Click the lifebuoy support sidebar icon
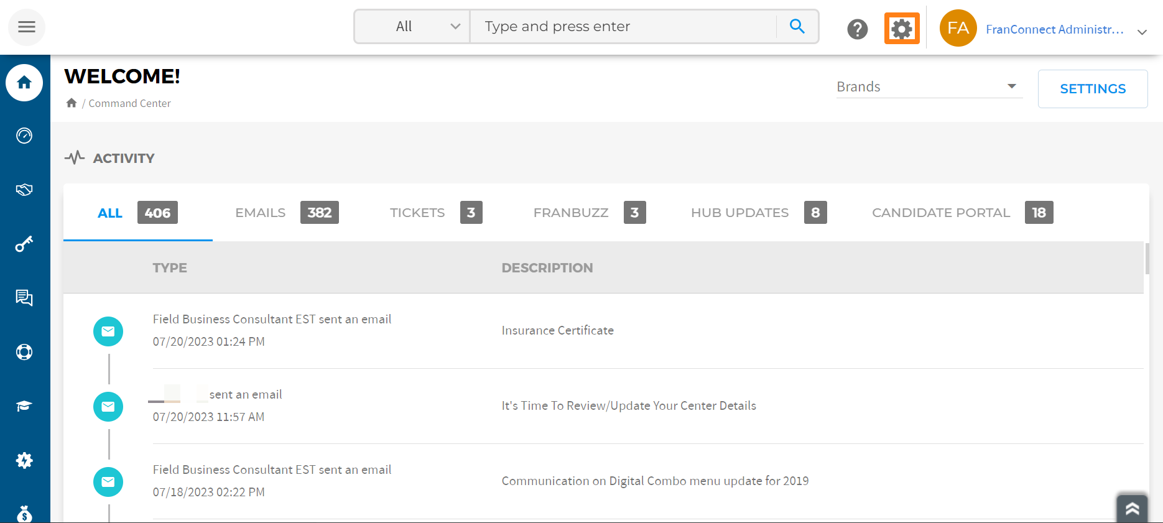 (x=24, y=352)
